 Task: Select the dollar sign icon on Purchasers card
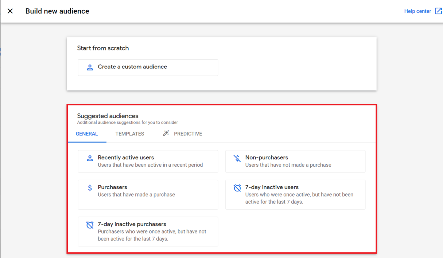tap(90, 187)
